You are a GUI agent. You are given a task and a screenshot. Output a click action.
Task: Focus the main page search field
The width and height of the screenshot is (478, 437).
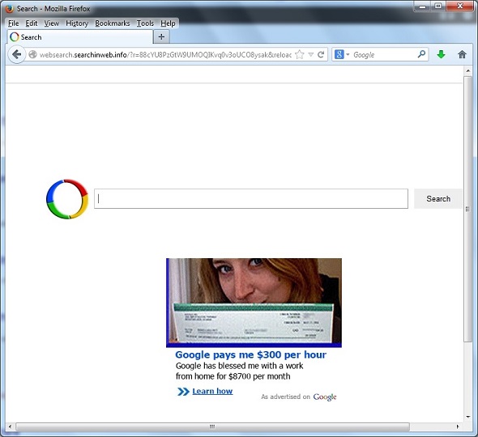coord(251,199)
